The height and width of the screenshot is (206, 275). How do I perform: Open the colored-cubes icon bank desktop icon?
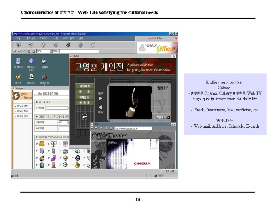coord(44,79)
